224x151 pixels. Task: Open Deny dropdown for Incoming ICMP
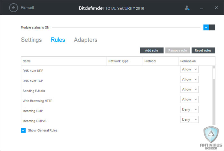[x=189, y=109]
